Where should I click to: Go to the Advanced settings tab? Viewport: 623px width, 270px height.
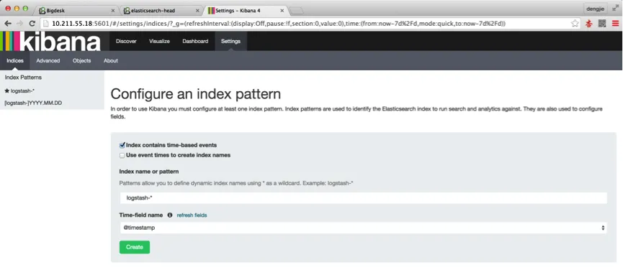pos(48,60)
